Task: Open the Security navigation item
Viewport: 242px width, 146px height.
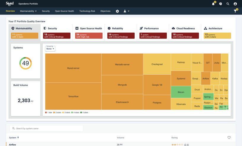Action: (46, 11)
